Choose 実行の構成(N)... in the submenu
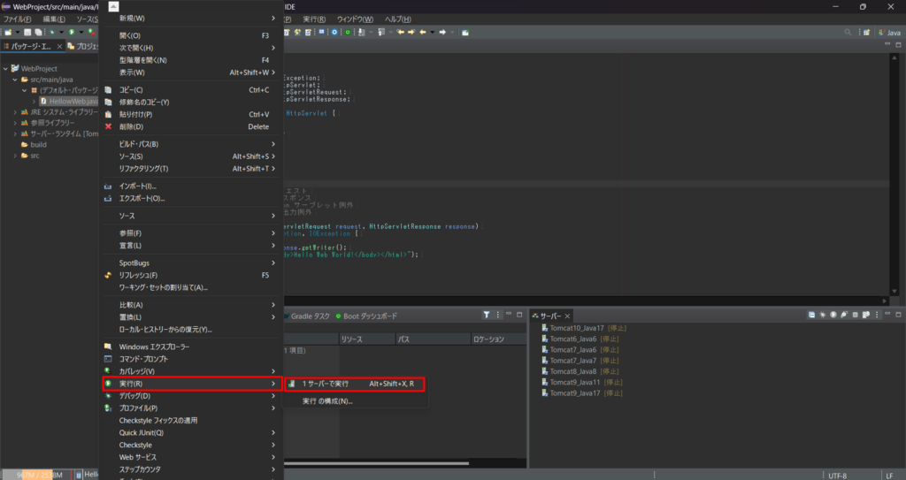Screen dimensions: 906x480 (x=327, y=401)
